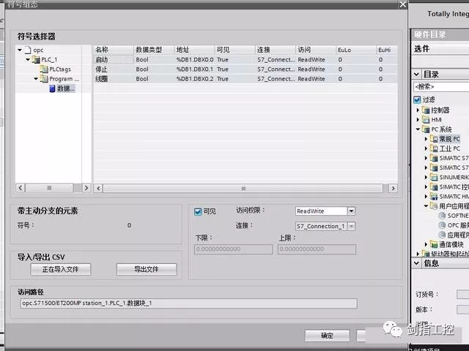
Task: Select the blue data block icon
Action: click(x=51, y=88)
